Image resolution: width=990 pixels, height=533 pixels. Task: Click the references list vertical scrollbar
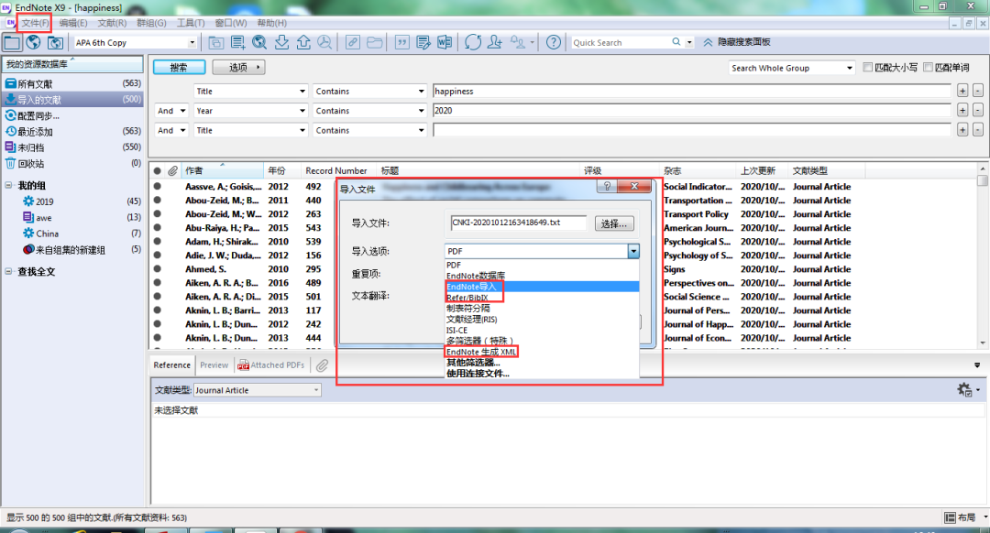point(982,255)
